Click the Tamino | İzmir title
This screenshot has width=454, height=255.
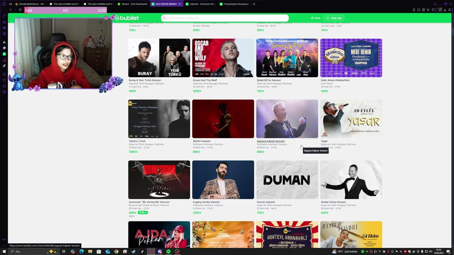(x=137, y=141)
